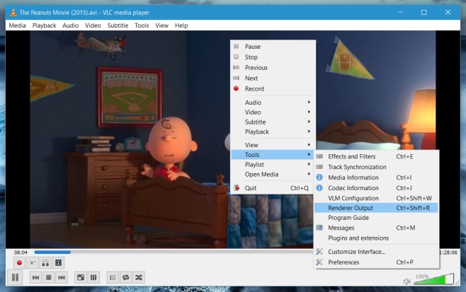Choose Stop in context menu
This screenshot has height=292, width=466.
point(273,57)
